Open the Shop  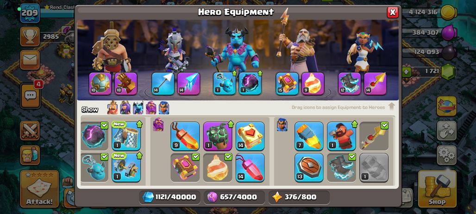tap(437, 189)
